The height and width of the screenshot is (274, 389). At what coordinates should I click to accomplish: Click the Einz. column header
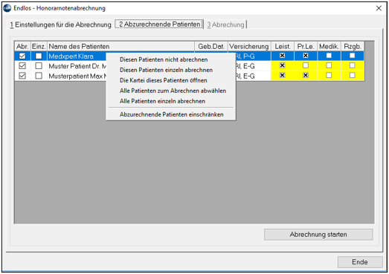pyautogui.click(x=39, y=46)
